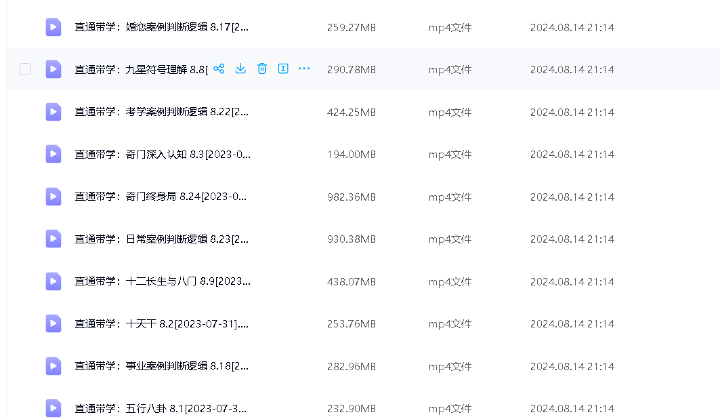
Task: Tick checkbox for 九星符号理解 8.8 row
Action: [x=26, y=69]
